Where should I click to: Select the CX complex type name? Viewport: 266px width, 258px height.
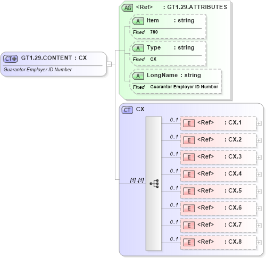pos(140,109)
